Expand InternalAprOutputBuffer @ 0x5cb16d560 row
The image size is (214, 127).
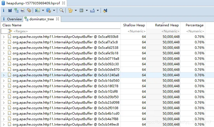tap(4, 81)
